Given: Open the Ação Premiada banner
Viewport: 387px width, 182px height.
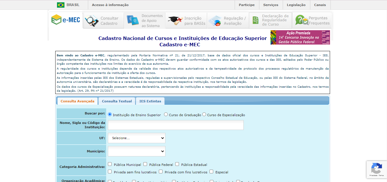Looking at the screenshot, I should click(300, 37).
